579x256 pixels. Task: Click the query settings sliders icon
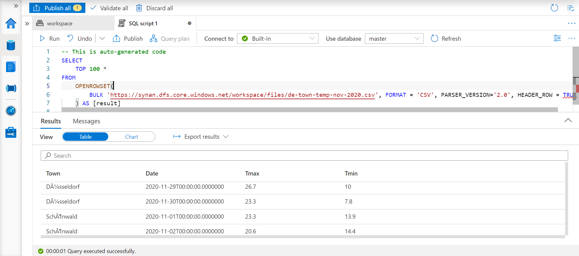tap(557, 38)
